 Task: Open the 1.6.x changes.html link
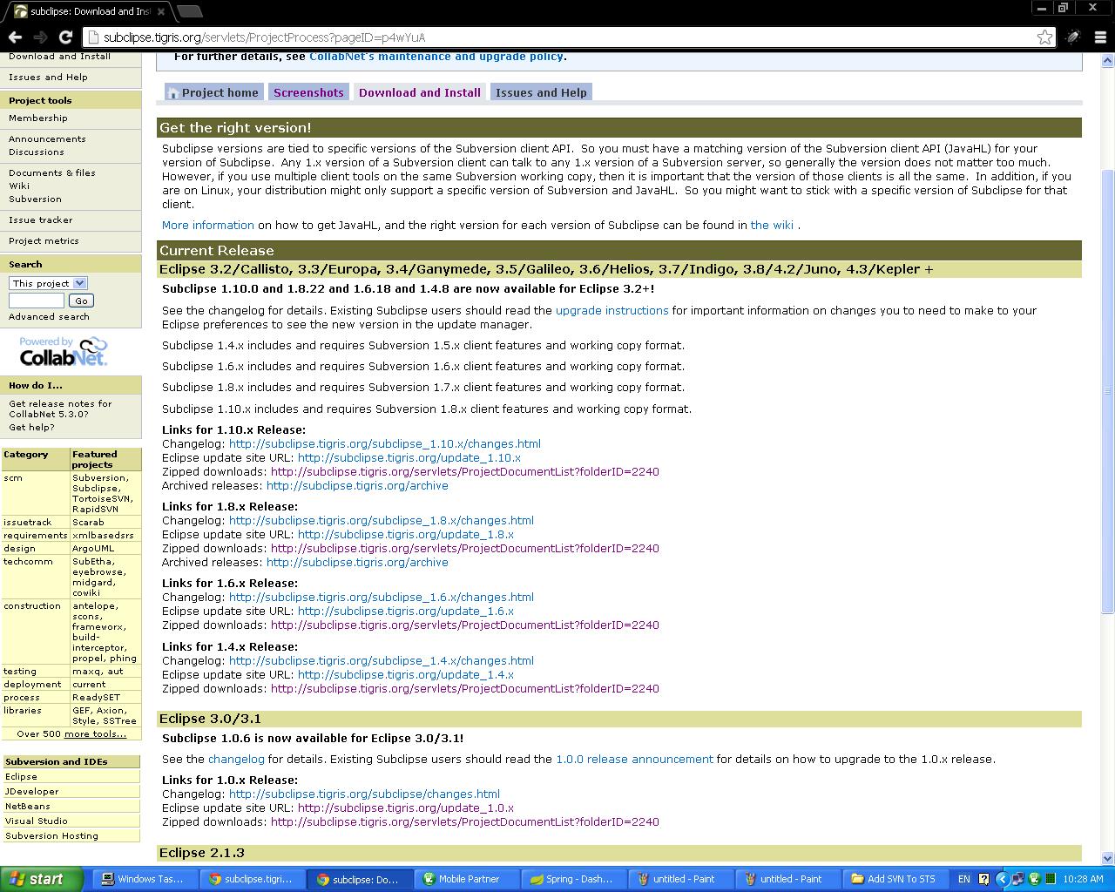382,597
